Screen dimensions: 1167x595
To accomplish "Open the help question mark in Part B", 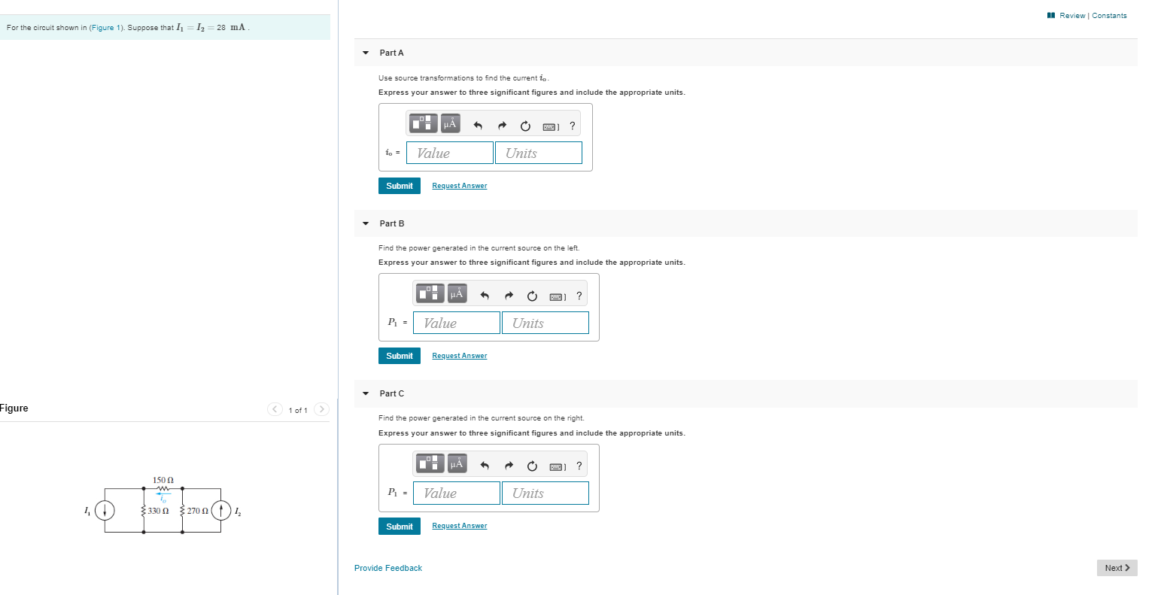I will (579, 296).
